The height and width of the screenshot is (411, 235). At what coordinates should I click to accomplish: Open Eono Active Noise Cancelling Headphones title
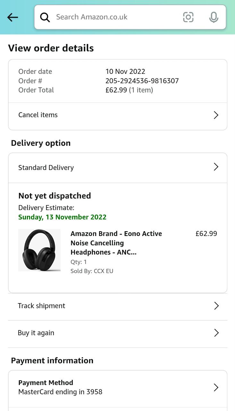coord(116,243)
